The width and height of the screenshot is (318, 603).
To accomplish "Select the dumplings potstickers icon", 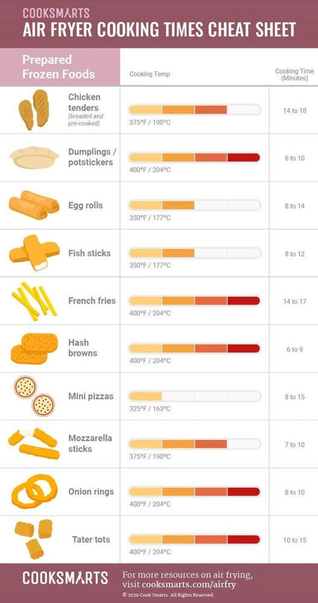I will click(34, 158).
